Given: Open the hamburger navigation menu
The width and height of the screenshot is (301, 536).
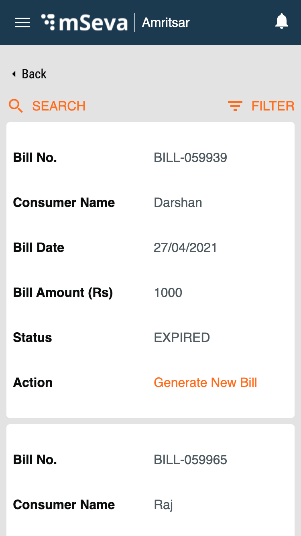Looking at the screenshot, I should pos(22,23).
